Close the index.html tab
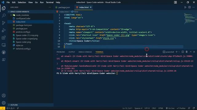197x110 pixels. point(91,7)
